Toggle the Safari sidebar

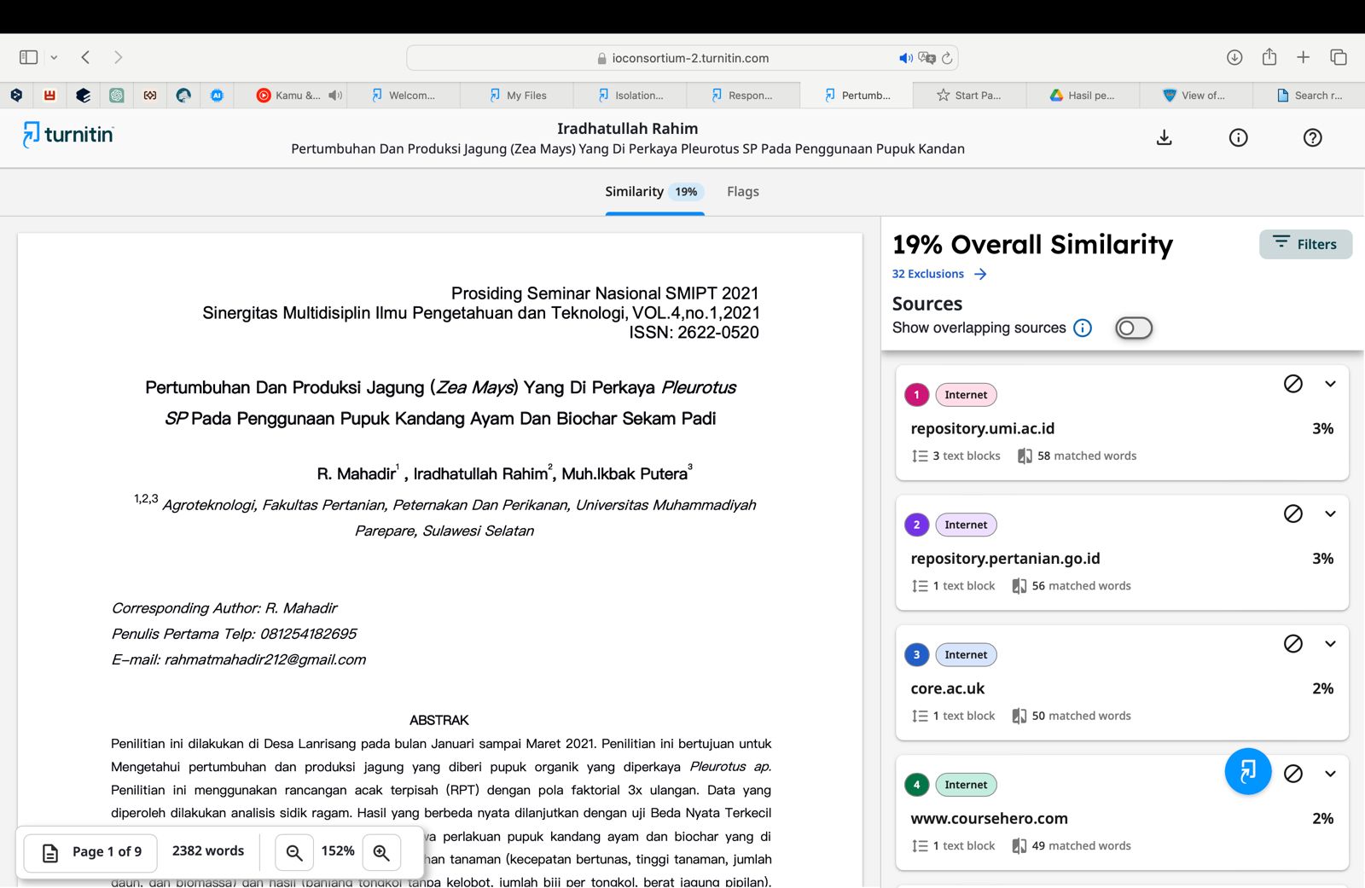point(28,57)
